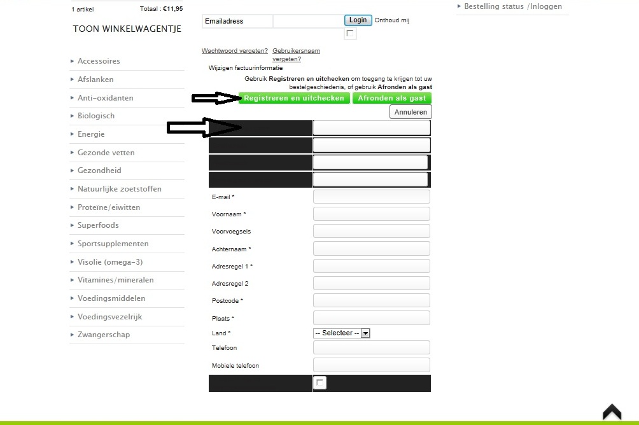639x425 pixels.
Task: Open the Afslanken category
Action: click(95, 80)
